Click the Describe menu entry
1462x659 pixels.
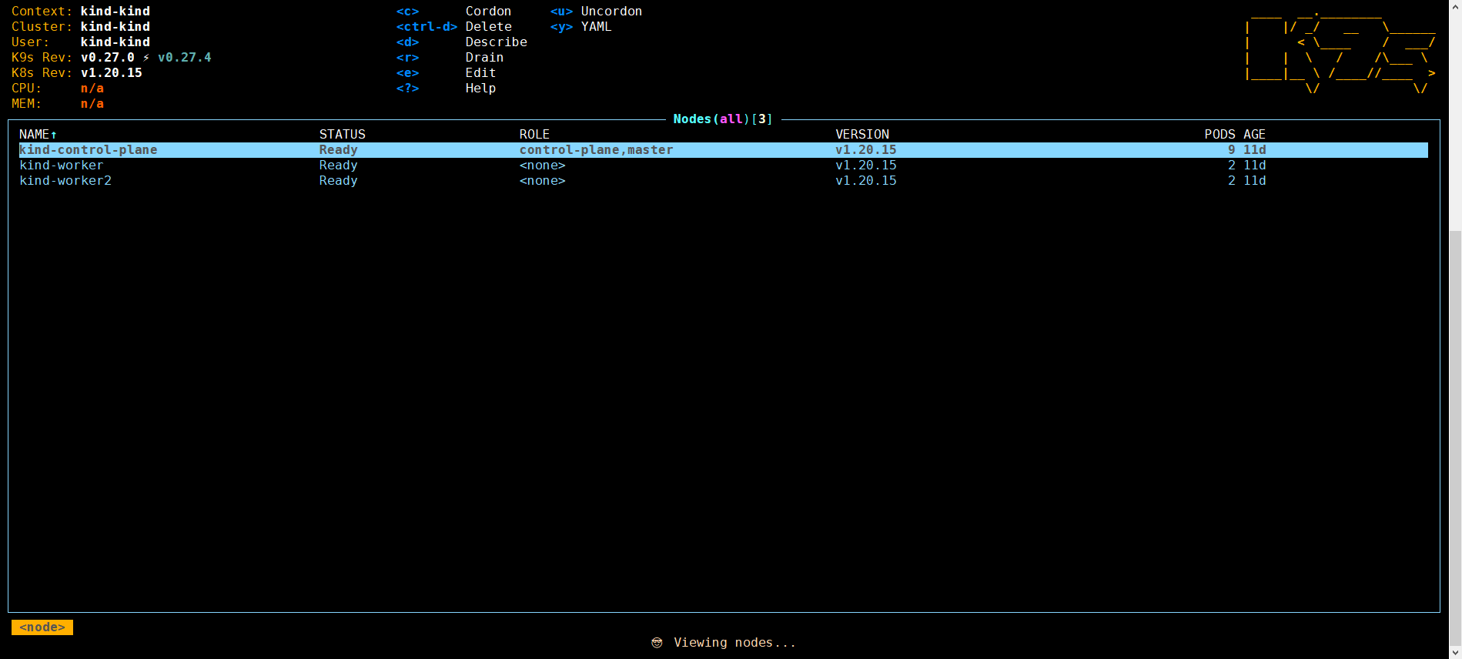(x=496, y=42)
